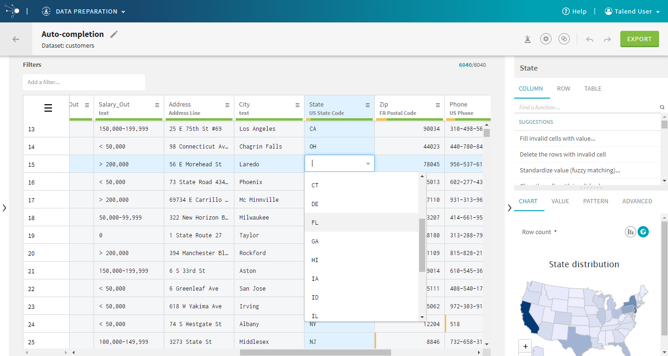
Task: Switch to the geo map chart icon
Action: [x=643, y=231]
